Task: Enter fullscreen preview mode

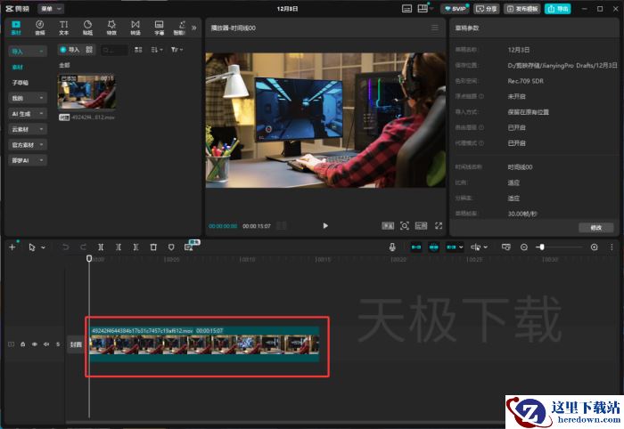Action: [439, 225]
